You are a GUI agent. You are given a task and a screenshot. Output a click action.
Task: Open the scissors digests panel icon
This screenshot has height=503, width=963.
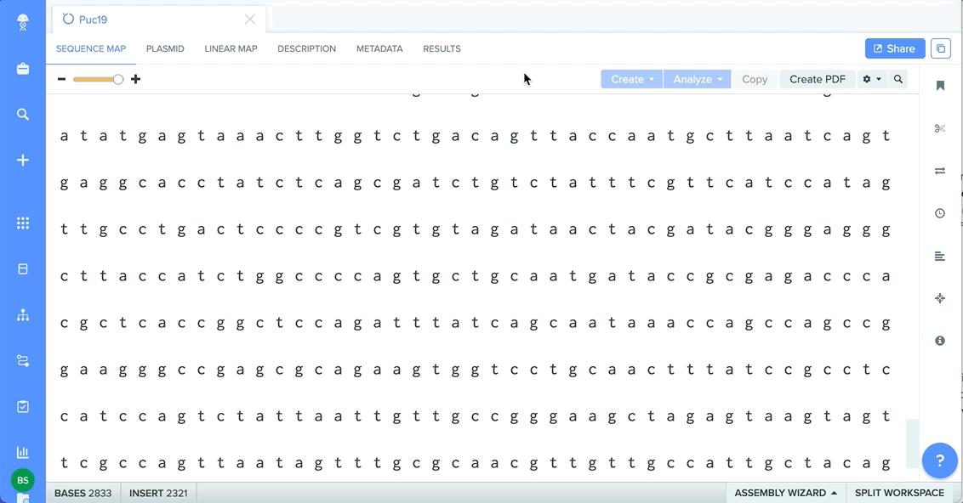pyautogui.click(x=940, y=128)
